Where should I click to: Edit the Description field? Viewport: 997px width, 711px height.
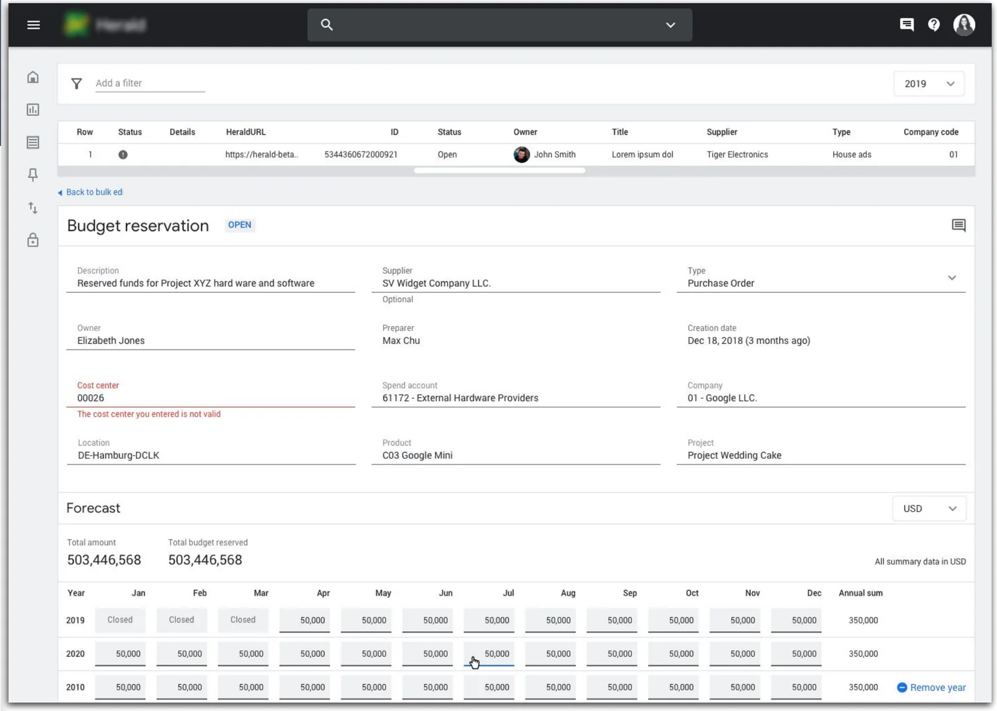(x=211, y=278)
